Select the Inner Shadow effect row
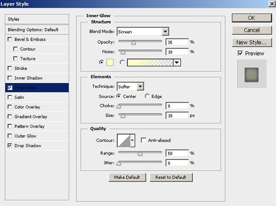Screen dimensions: 276x206 [37, 78]
